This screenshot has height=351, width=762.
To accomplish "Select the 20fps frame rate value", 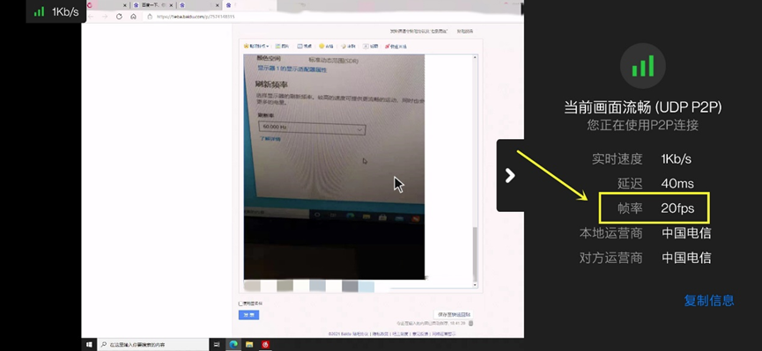I will coord(677,208).
